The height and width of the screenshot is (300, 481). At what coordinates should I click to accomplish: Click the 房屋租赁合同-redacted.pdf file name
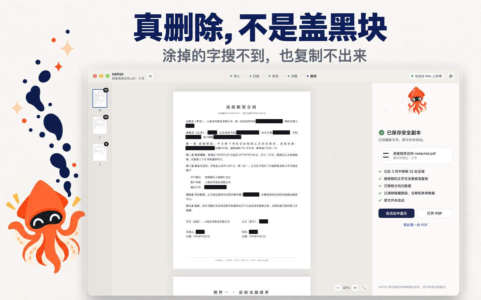click(x=414, y=153)
